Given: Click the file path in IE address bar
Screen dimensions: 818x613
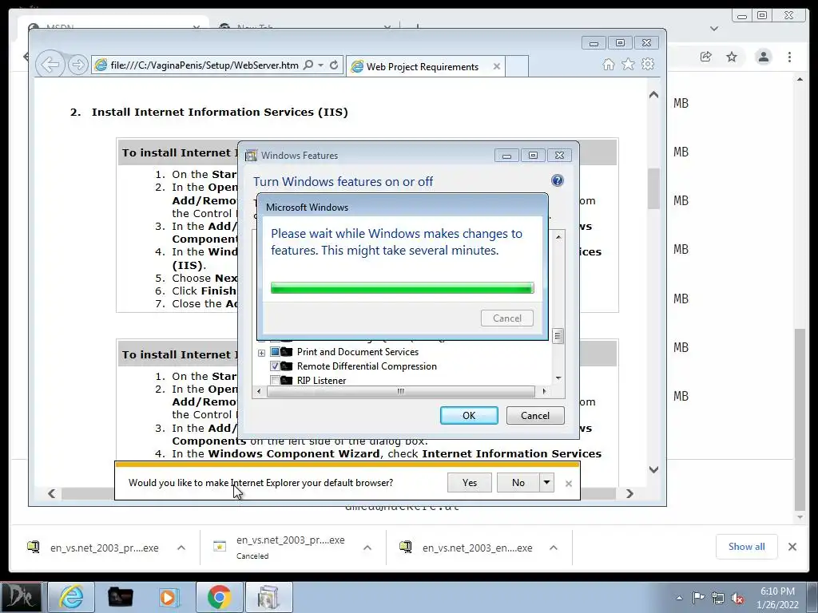Looking at the screenshot, I should (x=204, y=65).
